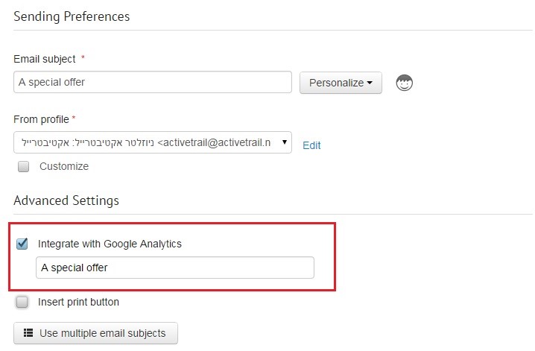Click the Advanced Settings heading
Image resolution: width=535 pixels, height=351 pixels.
[66, 200]
